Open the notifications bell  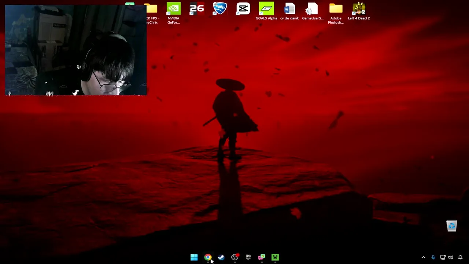pyautogui.click(x=460, y=257)
